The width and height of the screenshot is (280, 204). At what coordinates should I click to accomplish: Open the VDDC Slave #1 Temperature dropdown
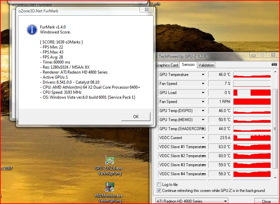(x=203, y=147)
